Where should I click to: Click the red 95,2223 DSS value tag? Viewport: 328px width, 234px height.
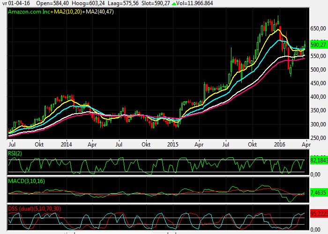[x=319, y=214]
